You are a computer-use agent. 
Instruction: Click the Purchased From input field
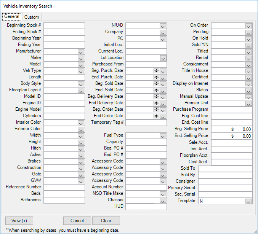[x=146, y=65]
